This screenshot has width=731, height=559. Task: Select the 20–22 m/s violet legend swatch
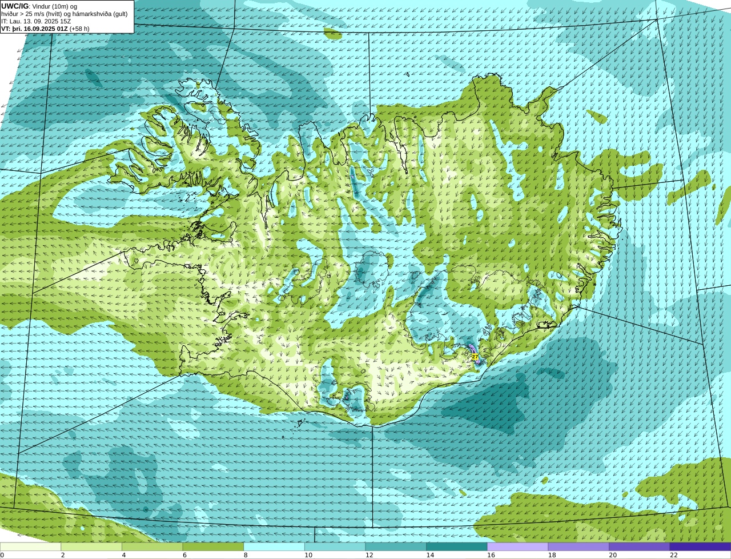(x=640, y=546)
